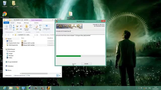Open the Move to dropdown in ribbon
This screenshot has width=161, height=90.
[17, 26]
